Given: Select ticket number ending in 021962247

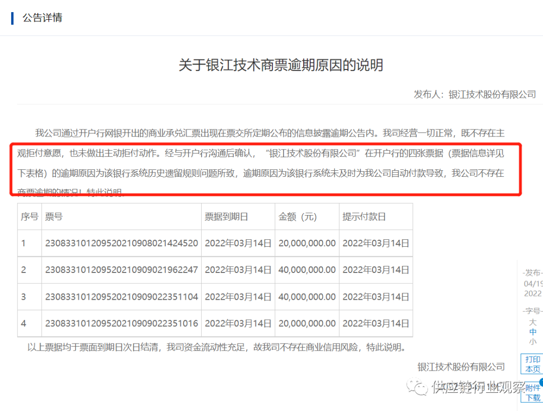Looking at the screenshot, I should point(122,270).
